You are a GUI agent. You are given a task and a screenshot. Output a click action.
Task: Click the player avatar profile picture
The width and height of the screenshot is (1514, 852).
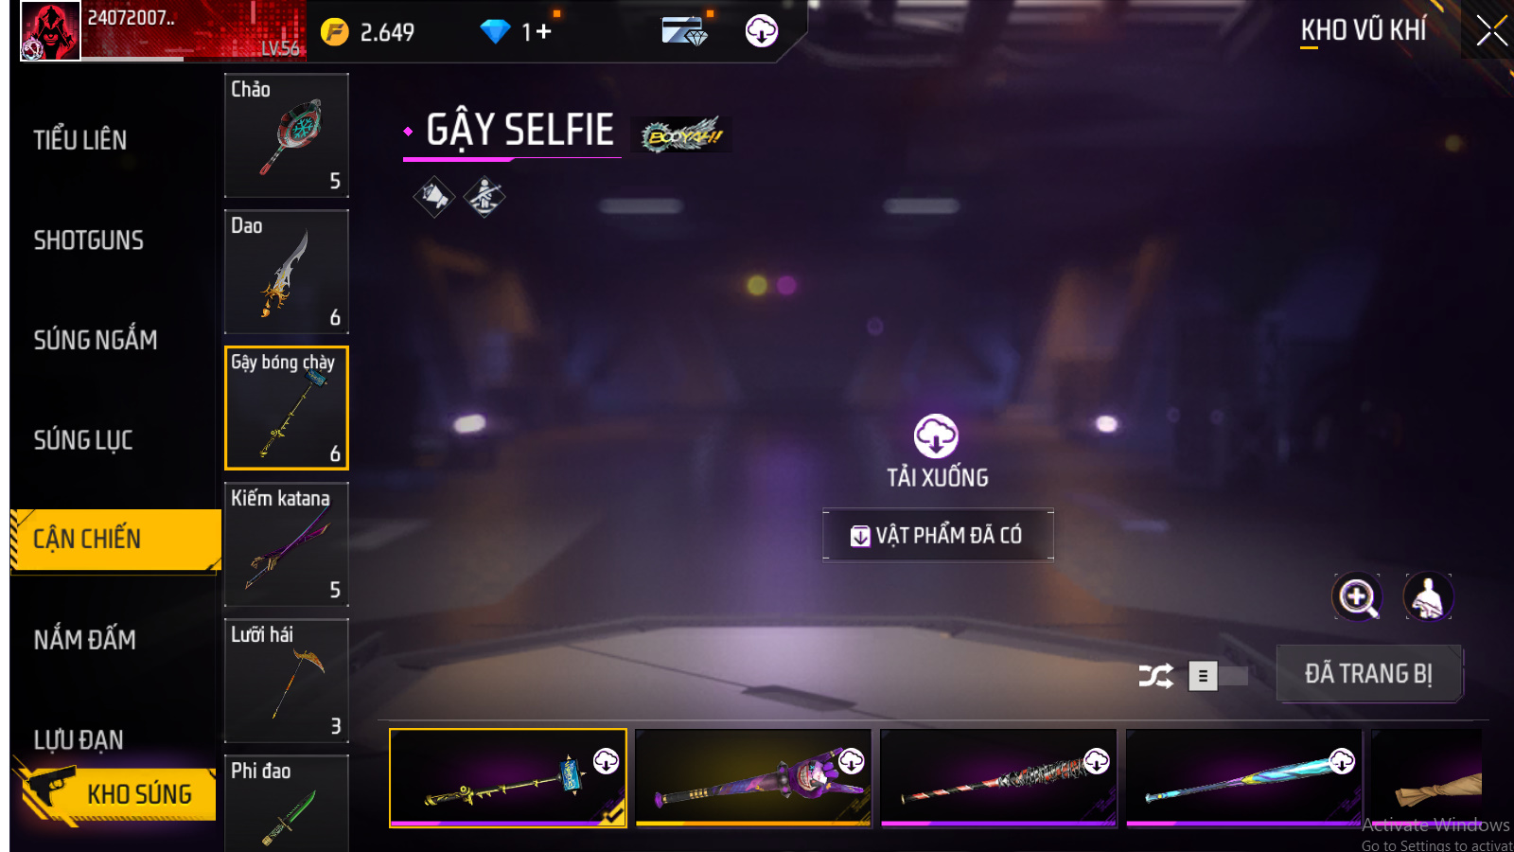coord(50,31)
